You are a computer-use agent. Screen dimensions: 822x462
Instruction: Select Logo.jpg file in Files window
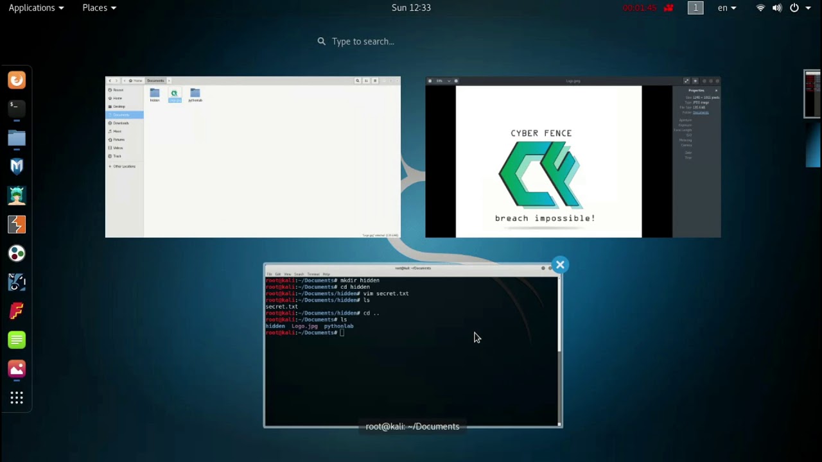(x=175, y=95)
